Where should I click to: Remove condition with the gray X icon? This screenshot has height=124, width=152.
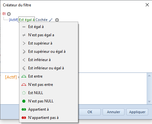tap(57, 20)
